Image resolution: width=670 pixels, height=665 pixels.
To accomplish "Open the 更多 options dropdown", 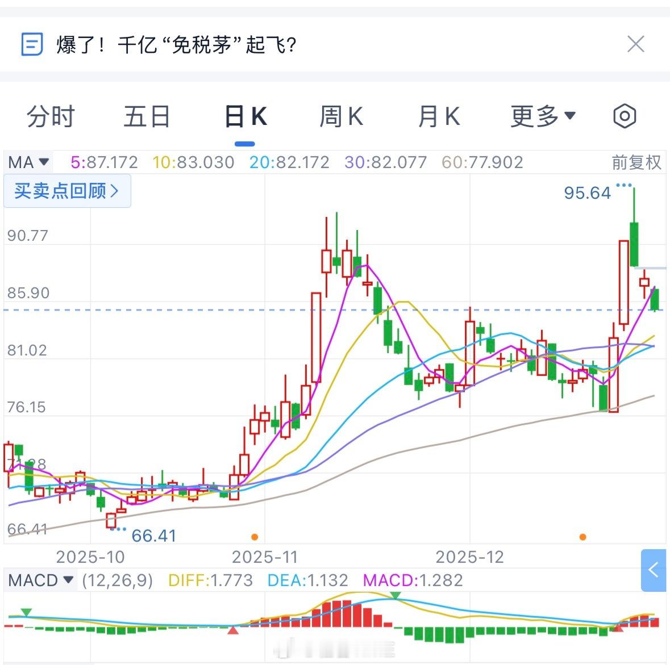I will coord(542,116).
